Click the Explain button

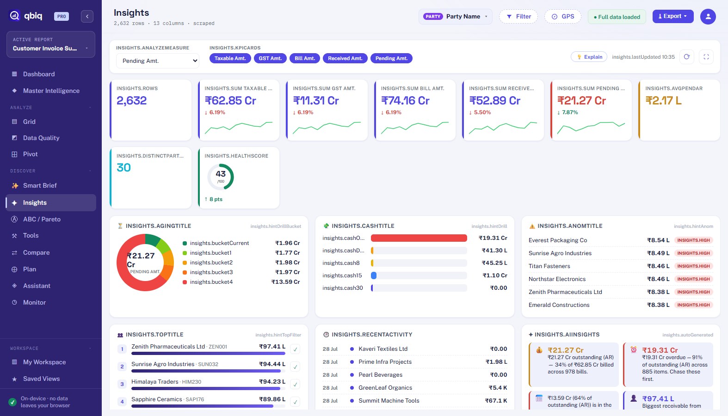coord(589,57)
